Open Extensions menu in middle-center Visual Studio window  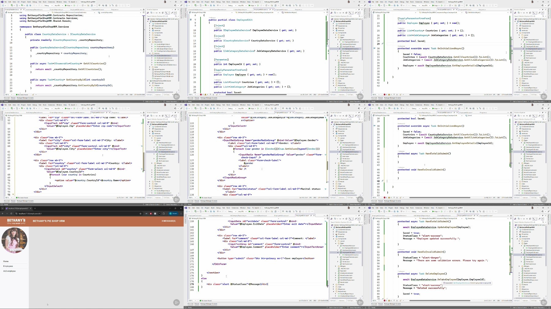235,105
